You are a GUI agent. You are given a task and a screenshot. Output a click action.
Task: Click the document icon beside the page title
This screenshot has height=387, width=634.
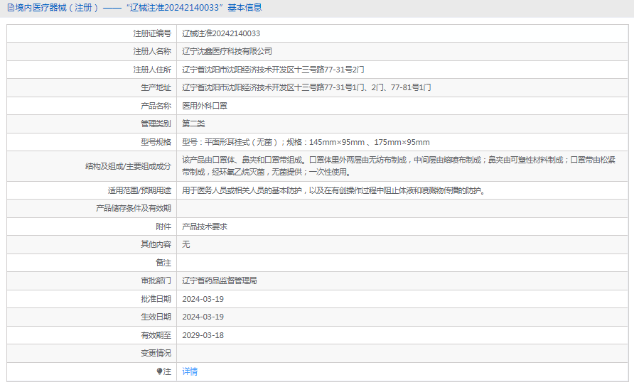pos(11,8)
